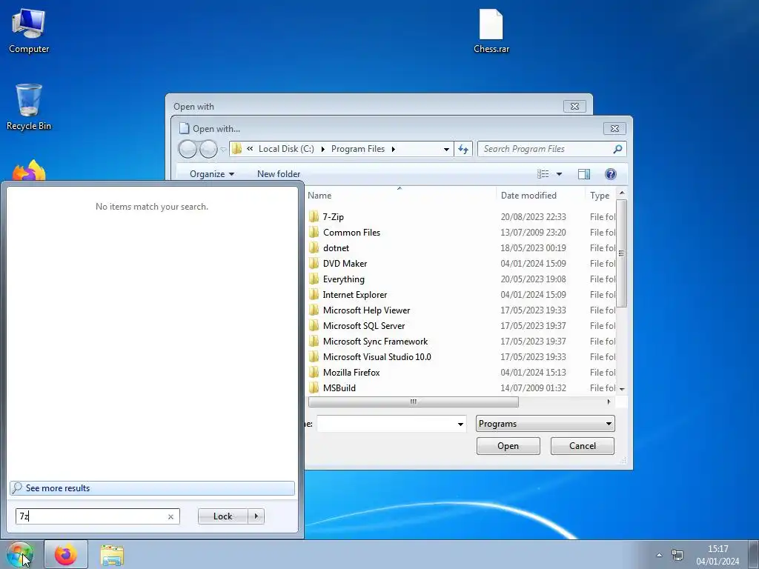Toggle the preview pane icon

click(584, 173)
